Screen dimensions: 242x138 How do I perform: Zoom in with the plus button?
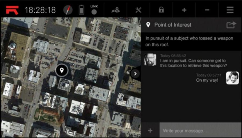tap(184, 10)
